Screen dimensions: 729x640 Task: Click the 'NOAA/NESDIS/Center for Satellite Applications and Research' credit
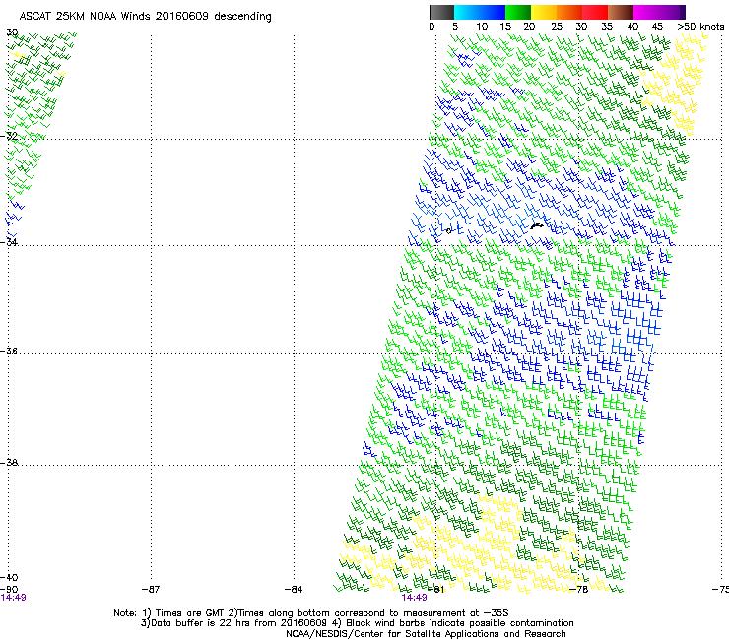click(x=426, y=634)
